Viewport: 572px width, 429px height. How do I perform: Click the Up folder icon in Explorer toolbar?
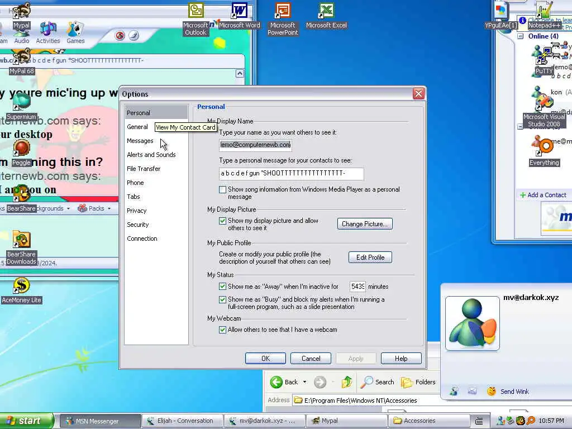click(346, 382)
